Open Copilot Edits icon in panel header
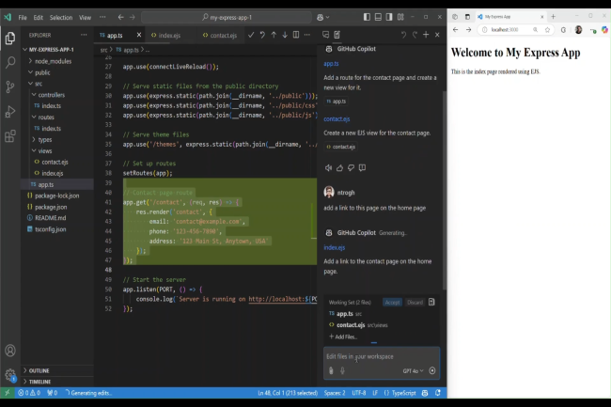The width and height of the screenshot is (611, 407). coord(337,35)
